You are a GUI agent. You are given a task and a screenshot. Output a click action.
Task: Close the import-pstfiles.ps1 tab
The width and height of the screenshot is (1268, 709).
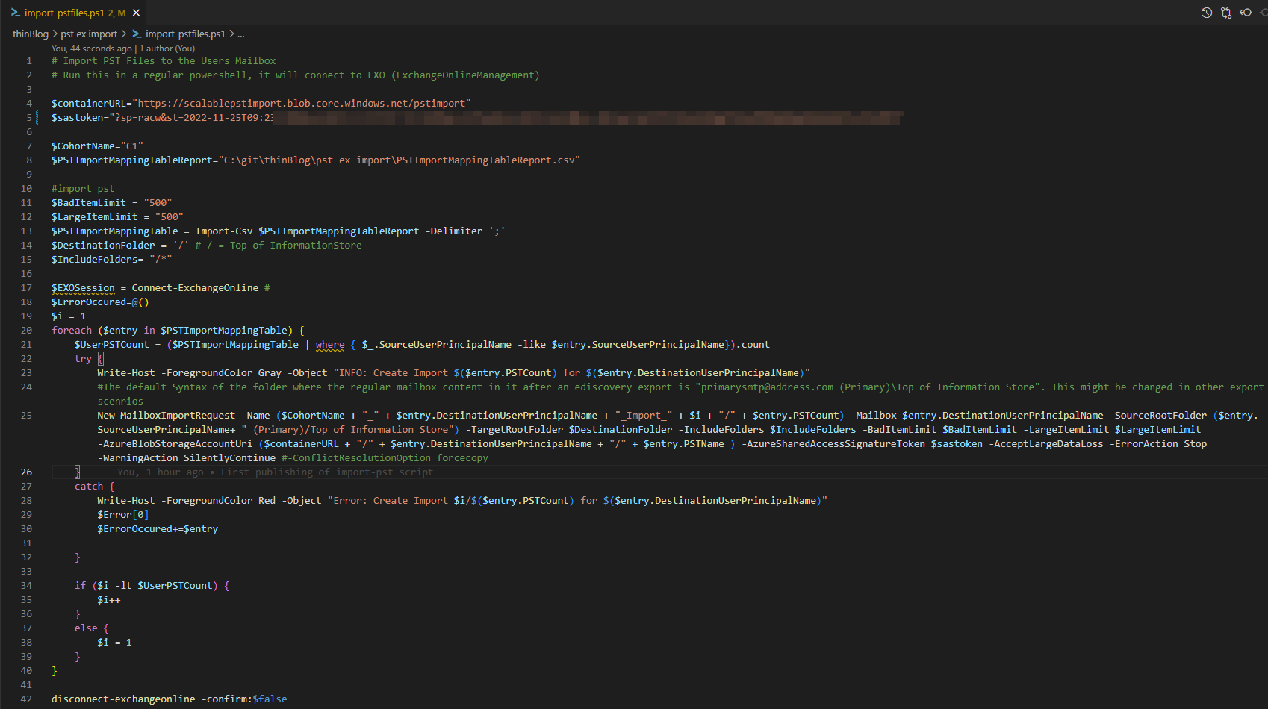(x=136, y=13)
